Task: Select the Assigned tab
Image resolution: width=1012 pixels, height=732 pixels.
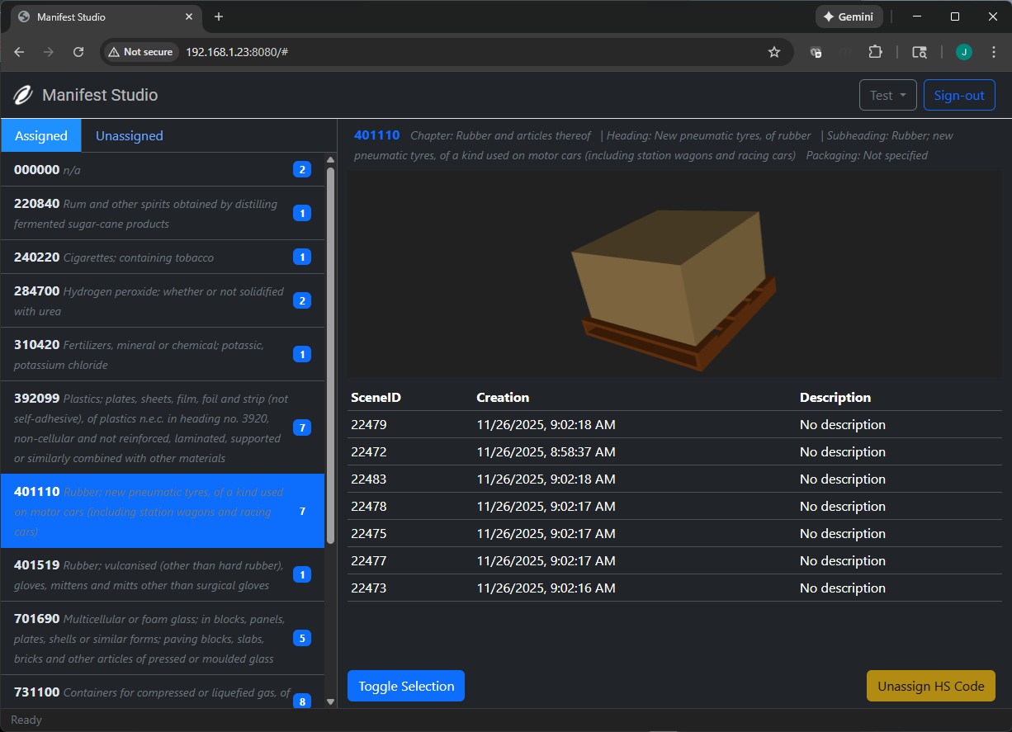Action: click(41, 136)
